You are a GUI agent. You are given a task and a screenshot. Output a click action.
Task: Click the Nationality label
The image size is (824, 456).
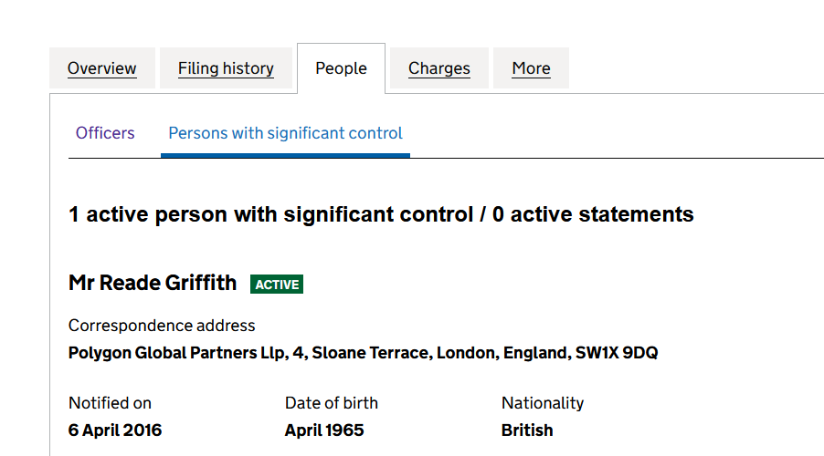(x=543, y=403)
